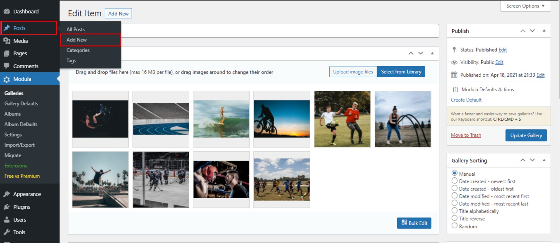The width and height of the screenshot is (560, 243).
Task: Move gallery images panel up
Action: click(411, 53)
